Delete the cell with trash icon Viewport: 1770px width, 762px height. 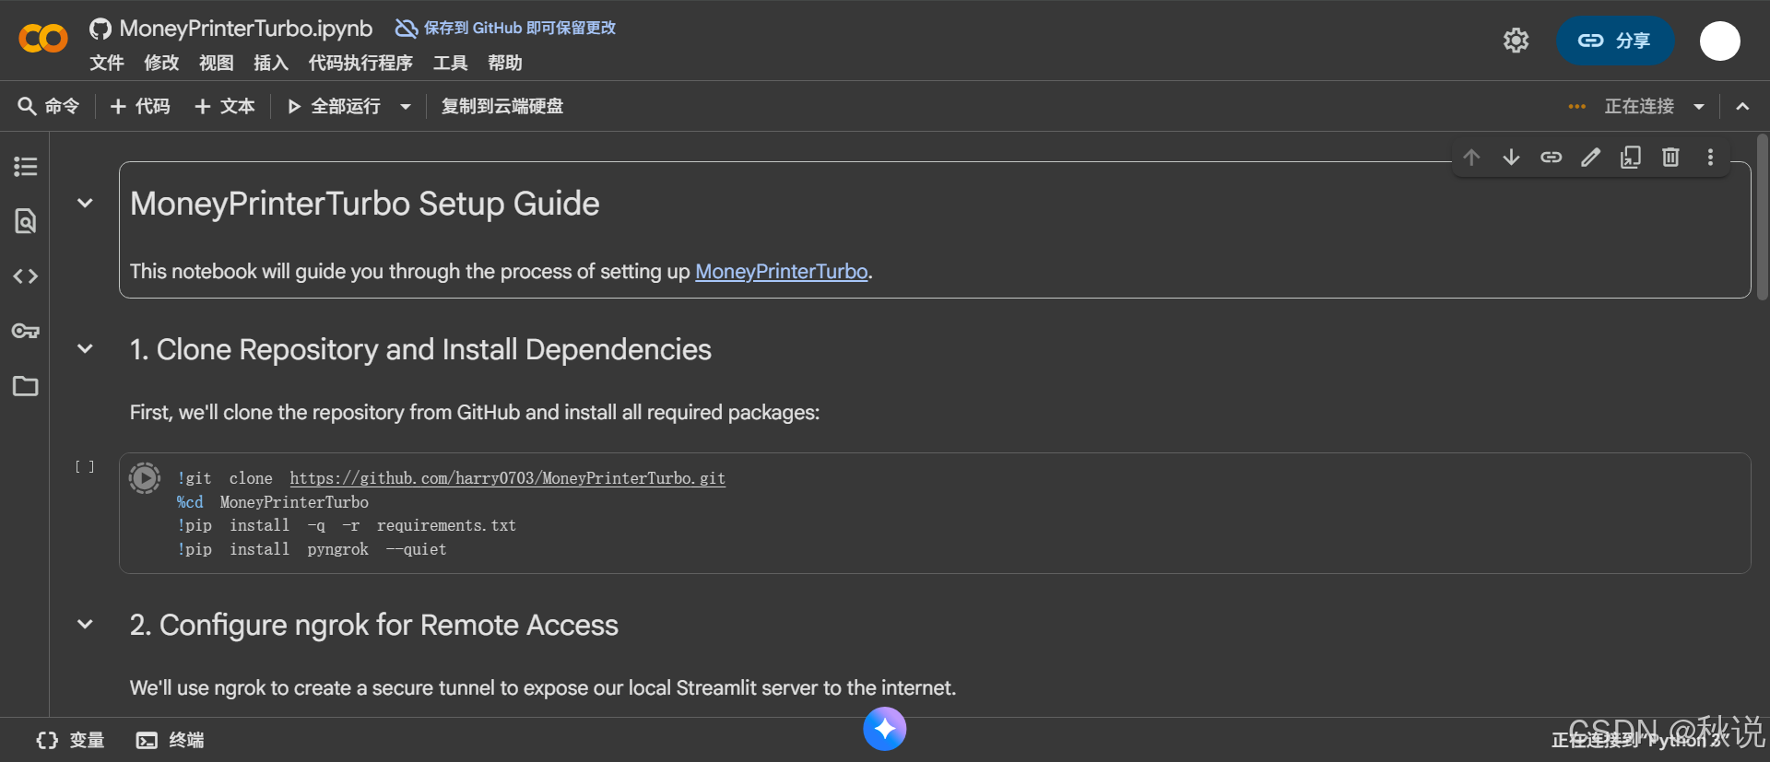1670,158
